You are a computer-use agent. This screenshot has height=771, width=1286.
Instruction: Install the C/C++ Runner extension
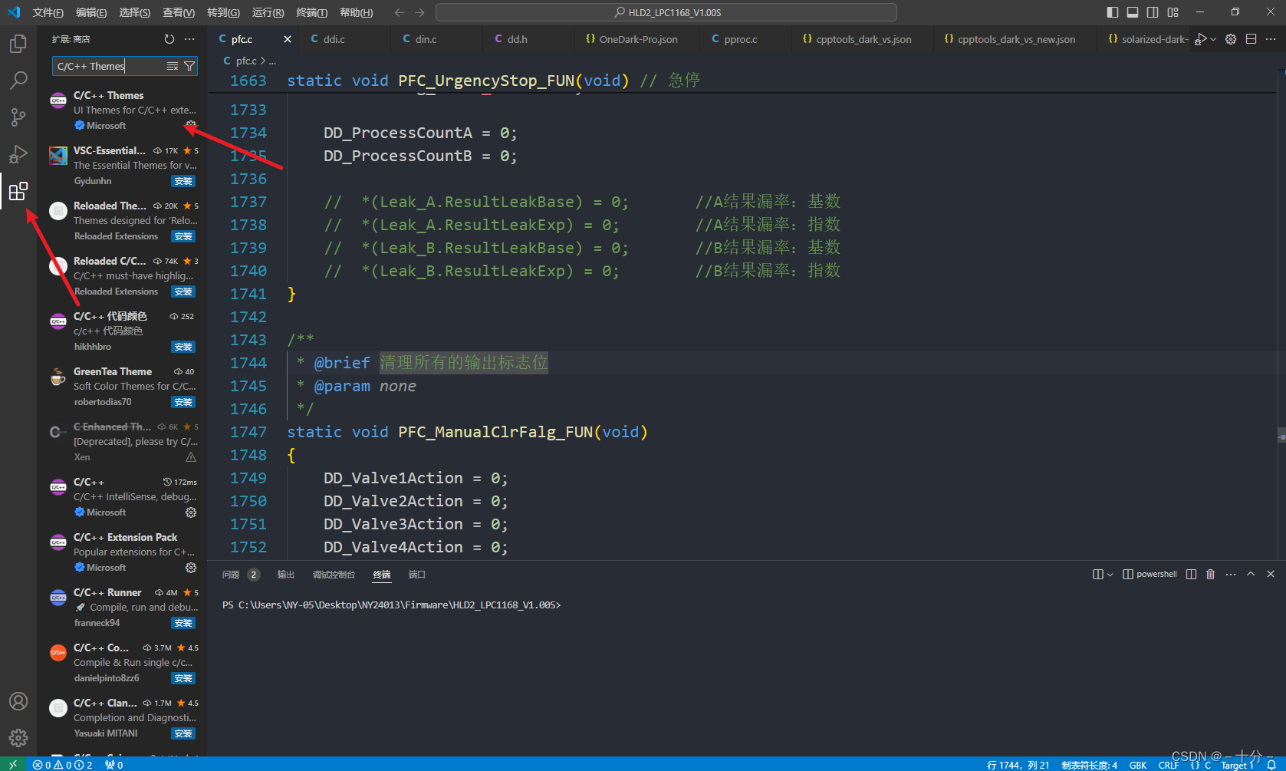coord(183,623)
